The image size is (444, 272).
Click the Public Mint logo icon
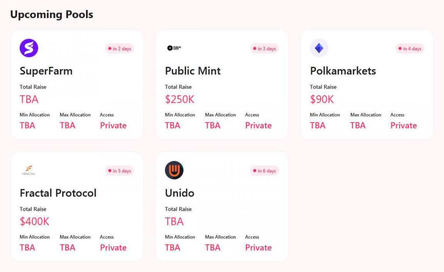(174, 48)
